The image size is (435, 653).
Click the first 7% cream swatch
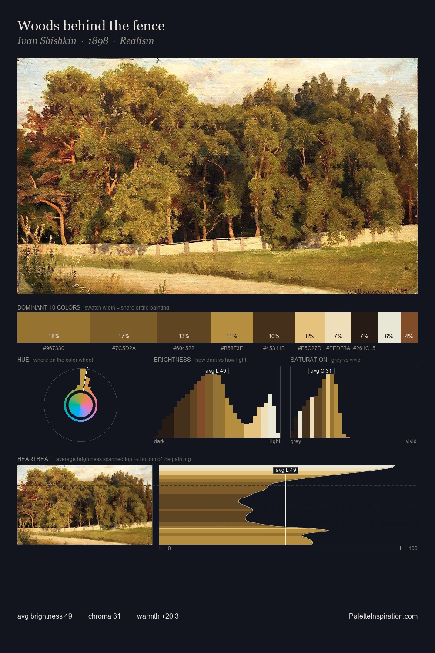(338, 327)
